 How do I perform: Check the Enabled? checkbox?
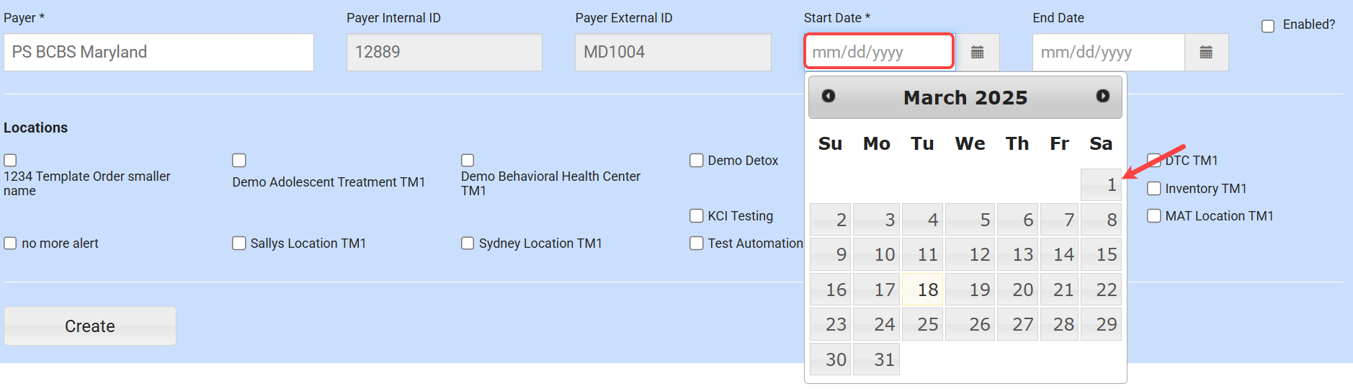[1268, 26]
